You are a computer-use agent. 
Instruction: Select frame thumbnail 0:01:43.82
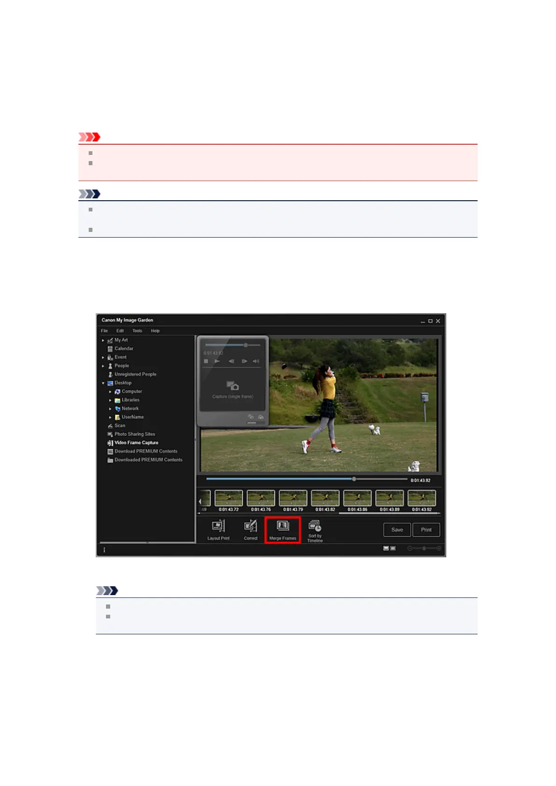[x=325, y=498]
